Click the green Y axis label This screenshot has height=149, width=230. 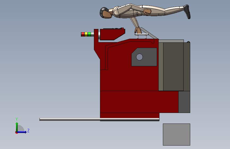[17, 119]
